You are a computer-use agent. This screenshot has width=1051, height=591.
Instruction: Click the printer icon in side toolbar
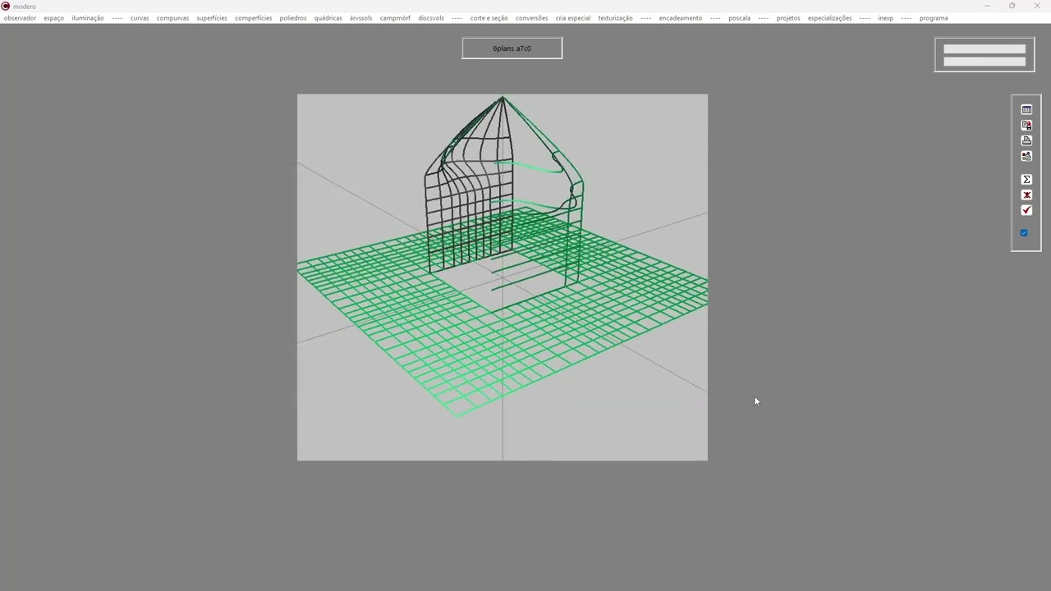(1026, 140)
